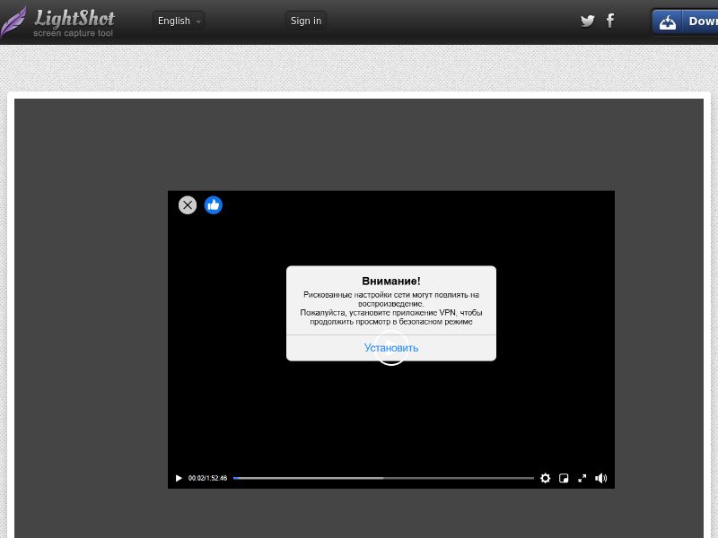Screen dimensions: 718x538
Task: Click the Установить install button
Action: point(391,348)
